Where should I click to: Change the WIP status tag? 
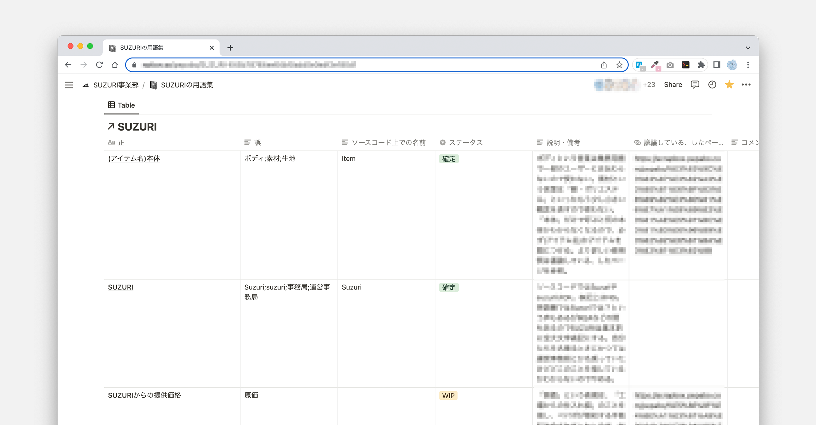click(x=448, y=396)
